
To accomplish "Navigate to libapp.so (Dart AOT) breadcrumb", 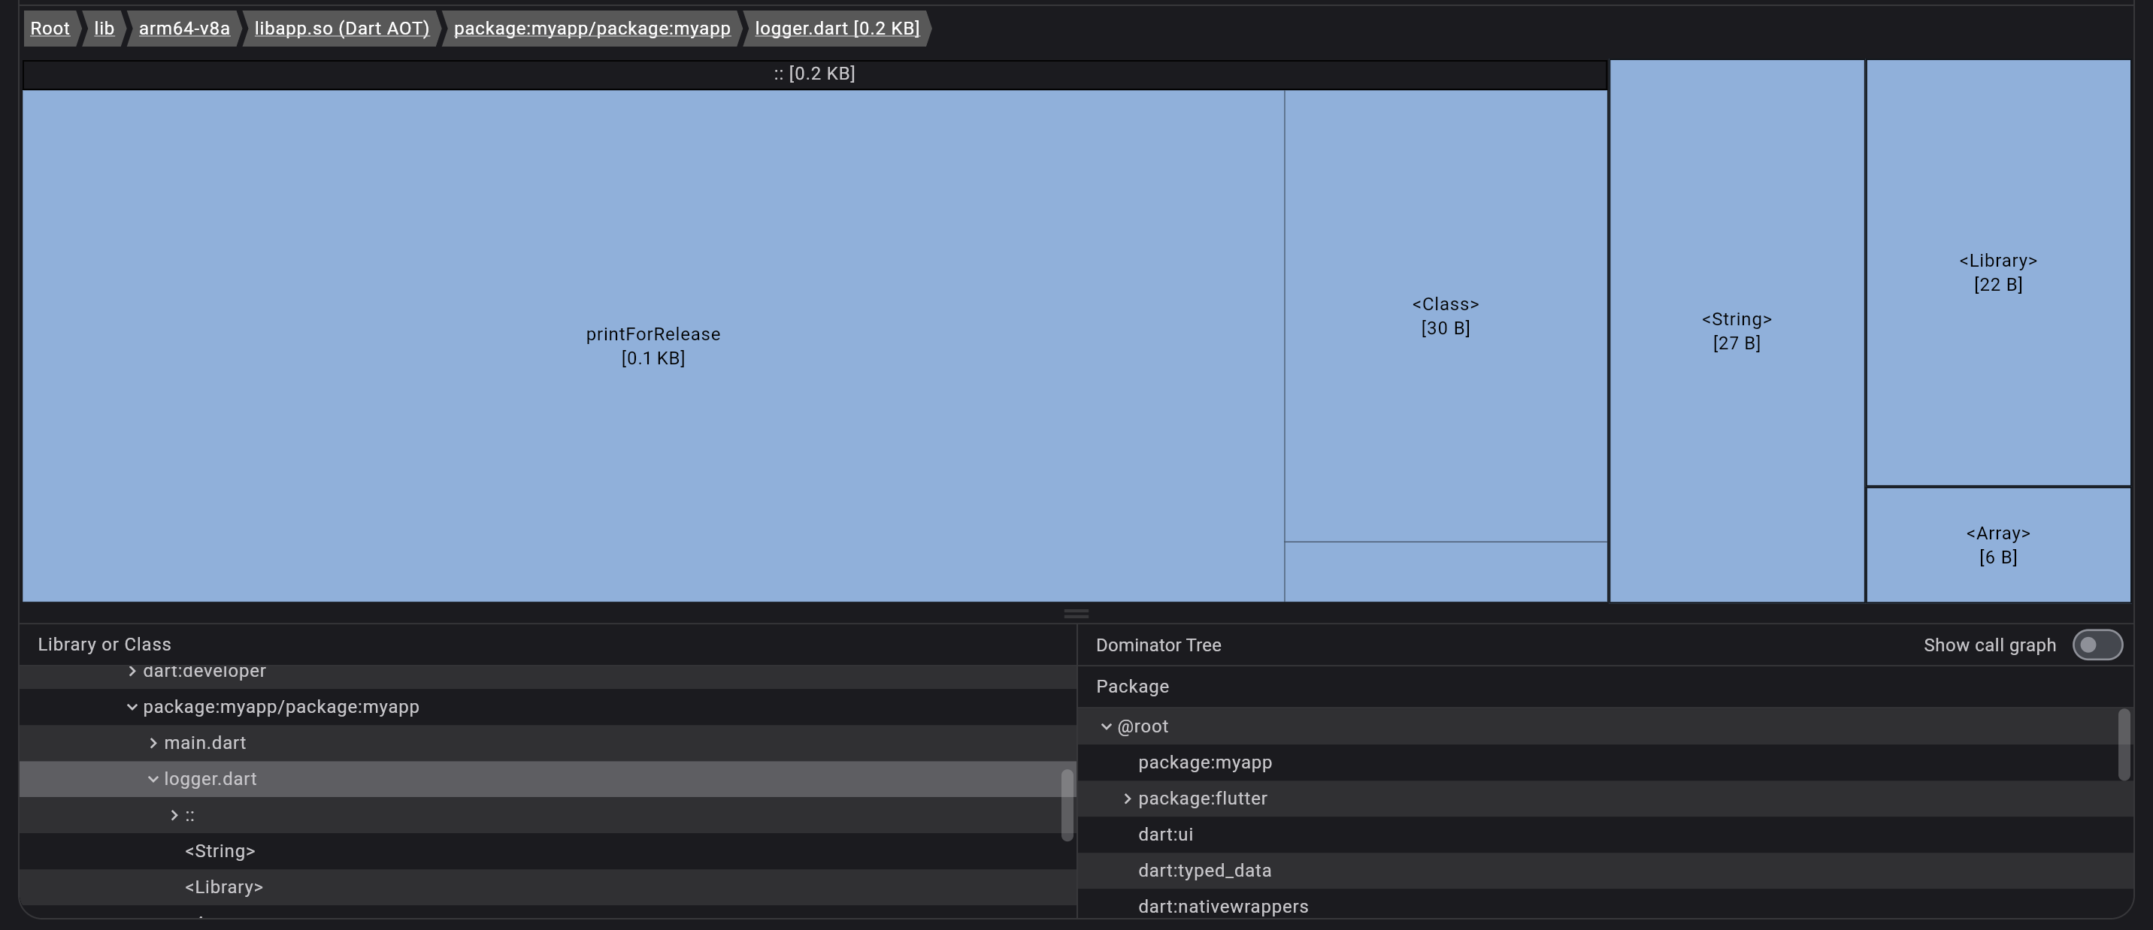I will [x=342, y=29].
